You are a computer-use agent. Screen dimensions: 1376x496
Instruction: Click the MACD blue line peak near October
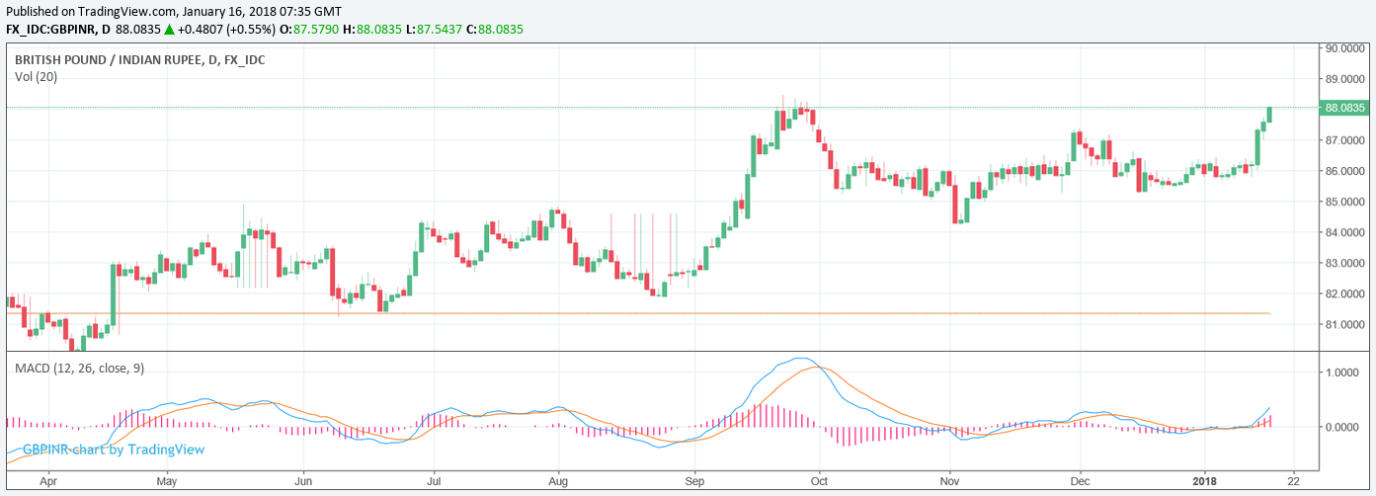(x=802, y=359)
